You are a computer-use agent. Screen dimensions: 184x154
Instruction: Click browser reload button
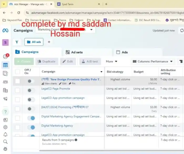coord(19,13)
